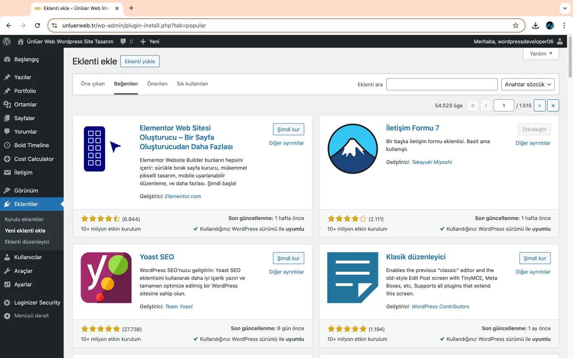The width and height of the screenshot is (573, 358).
Task: Click the plus icon beside Yeni
Action: click(143, 42)
